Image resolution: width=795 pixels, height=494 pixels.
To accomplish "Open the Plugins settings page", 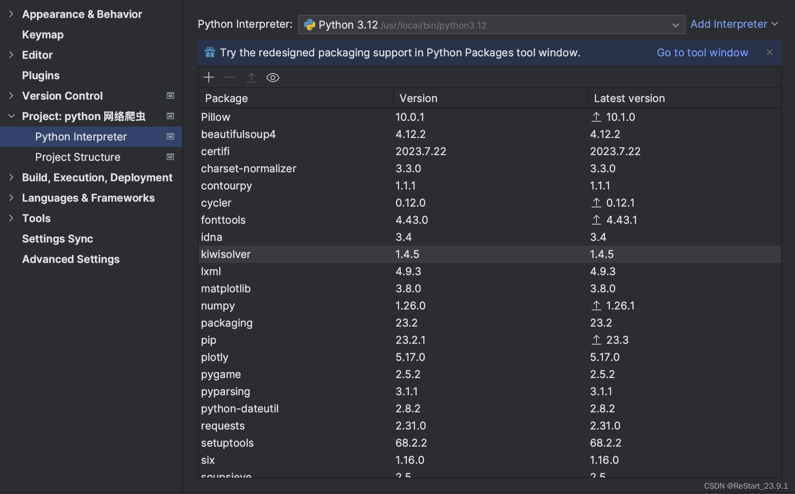I will pyautogui.click(x=41, y=75).
